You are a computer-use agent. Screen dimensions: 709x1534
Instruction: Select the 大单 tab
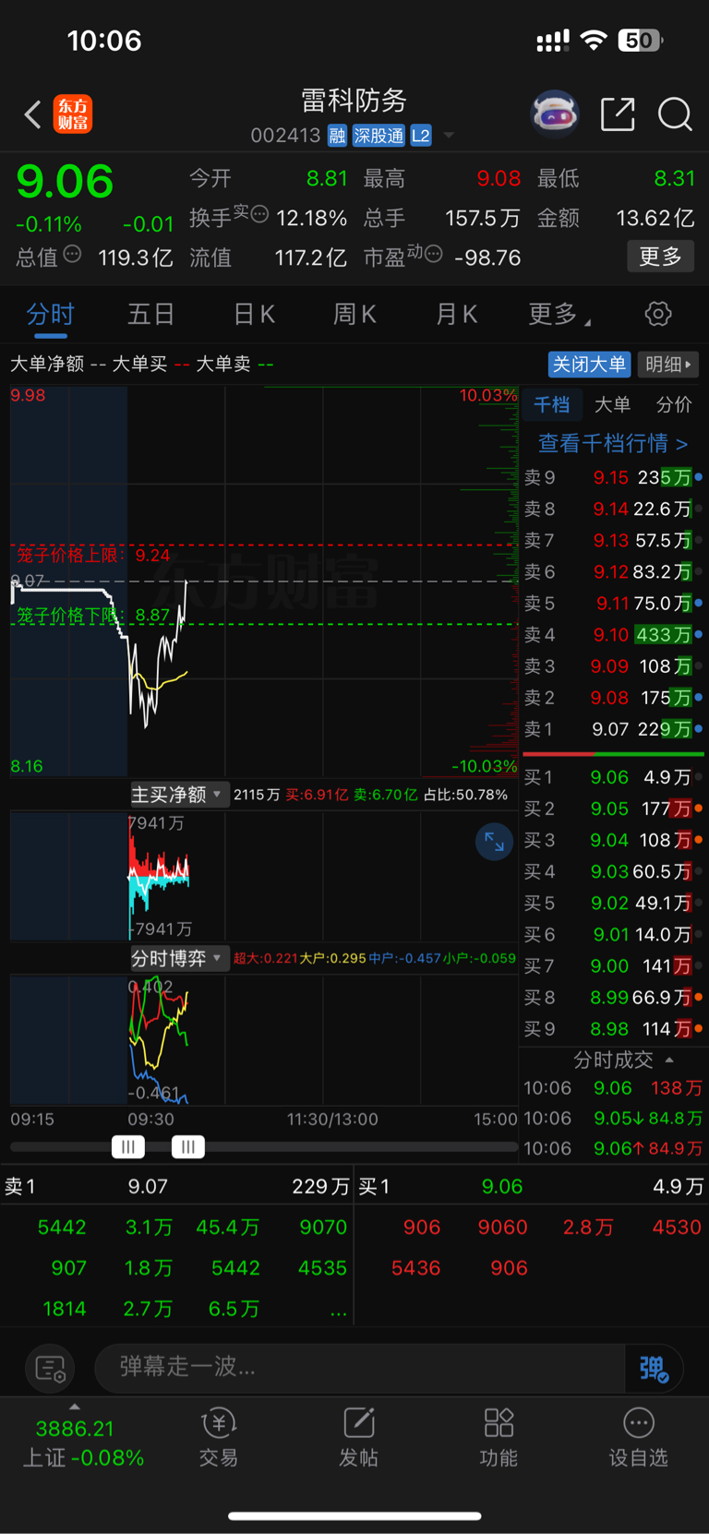coord(612,404)
